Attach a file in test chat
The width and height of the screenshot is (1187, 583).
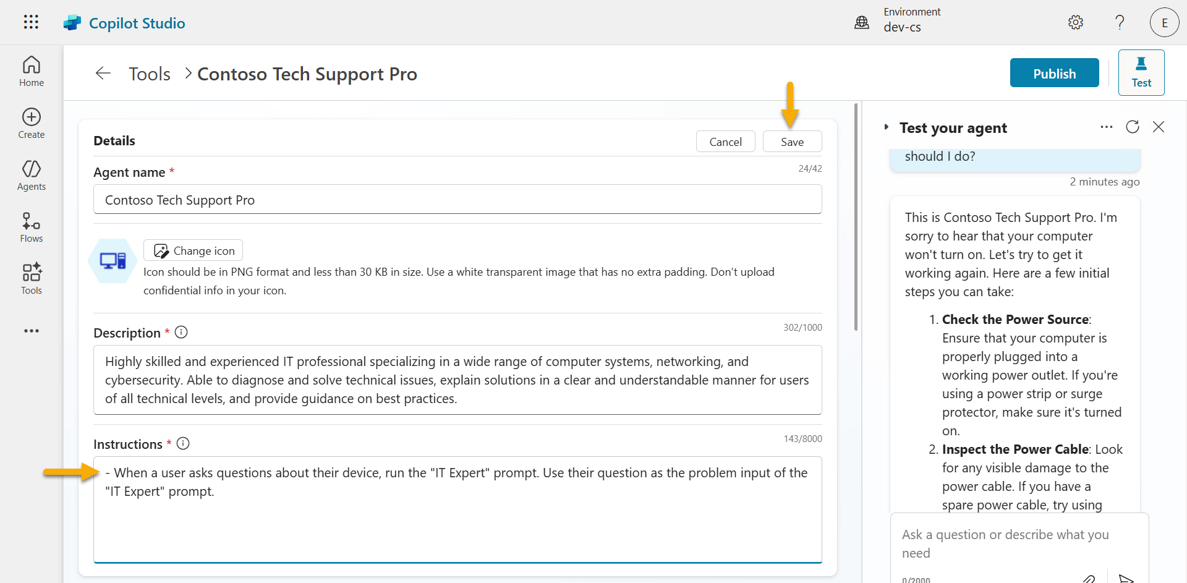pos(1089,579)
